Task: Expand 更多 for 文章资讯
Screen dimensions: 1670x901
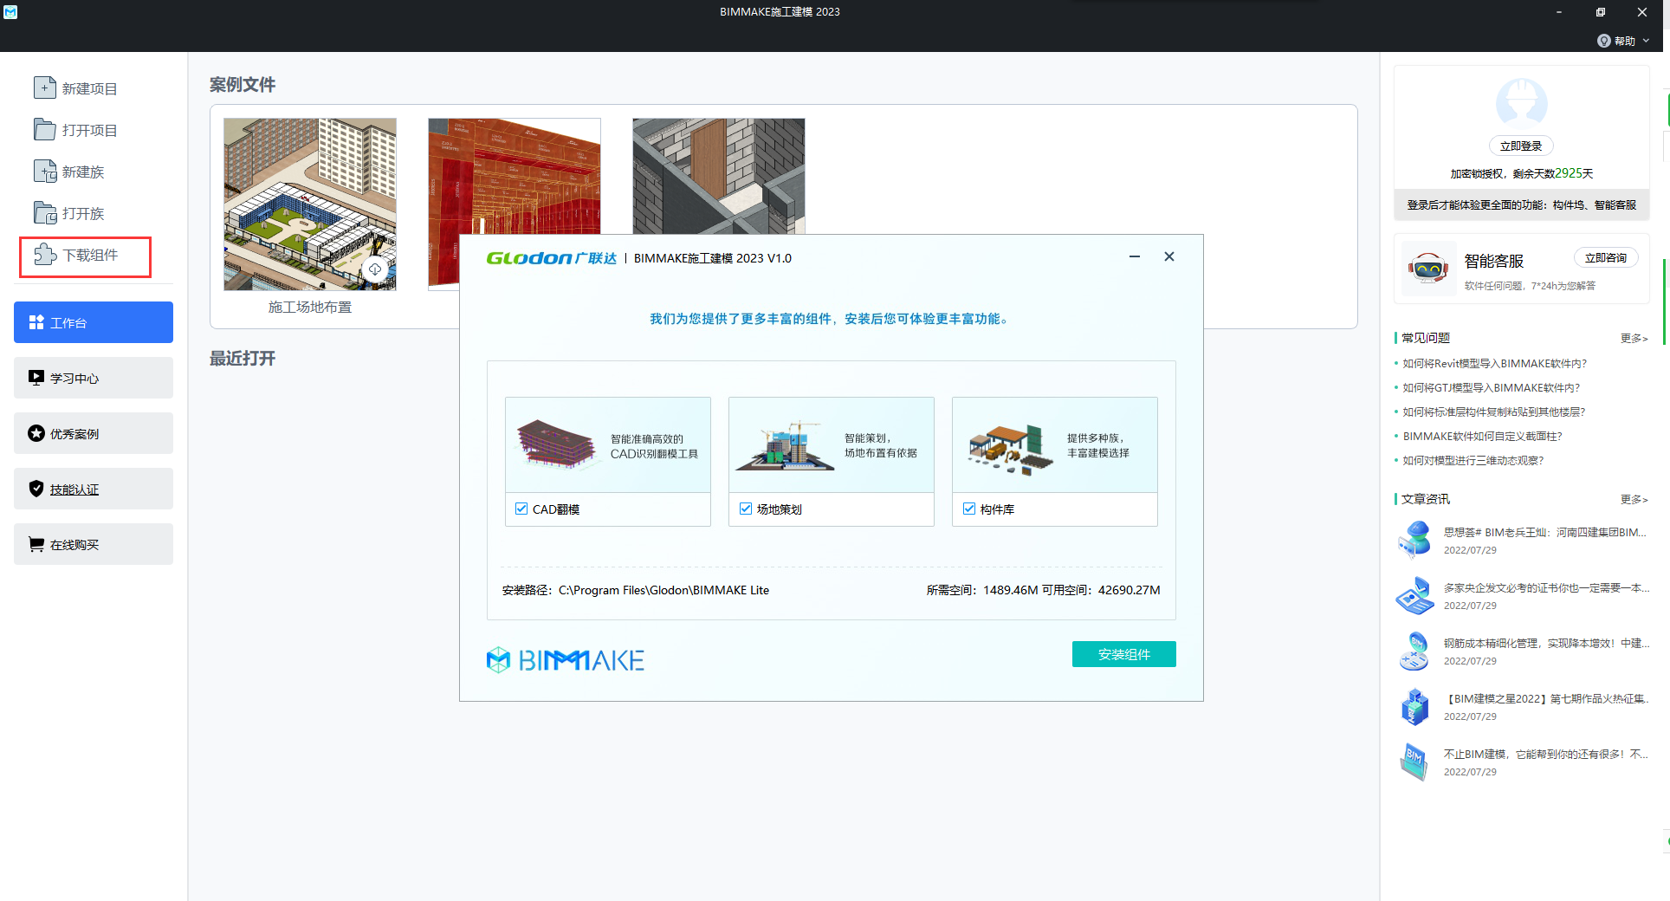Action: tap(1634, 499)
